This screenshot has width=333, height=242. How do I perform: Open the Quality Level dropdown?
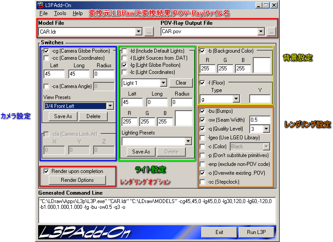pyautogui.click(x=266, y=129)
